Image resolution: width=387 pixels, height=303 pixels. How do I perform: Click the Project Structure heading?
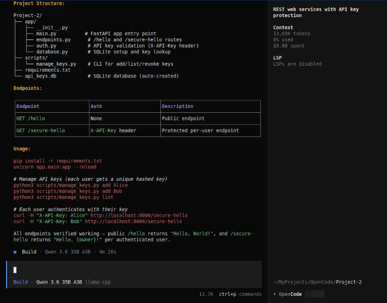pos(39,3)
